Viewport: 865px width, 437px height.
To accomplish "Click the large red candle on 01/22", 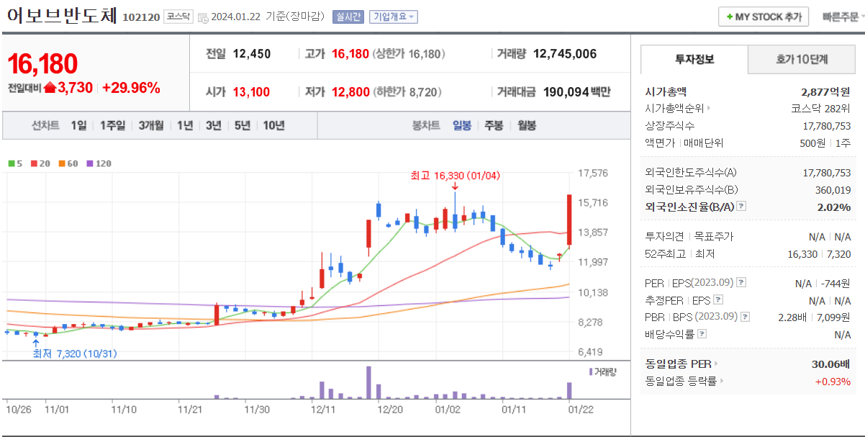I will pos(569,220).
